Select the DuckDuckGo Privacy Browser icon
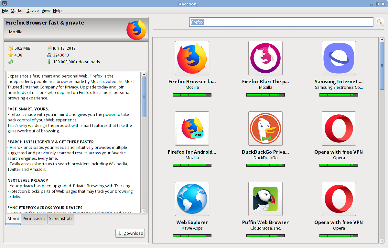 click(x=265, y=129)
